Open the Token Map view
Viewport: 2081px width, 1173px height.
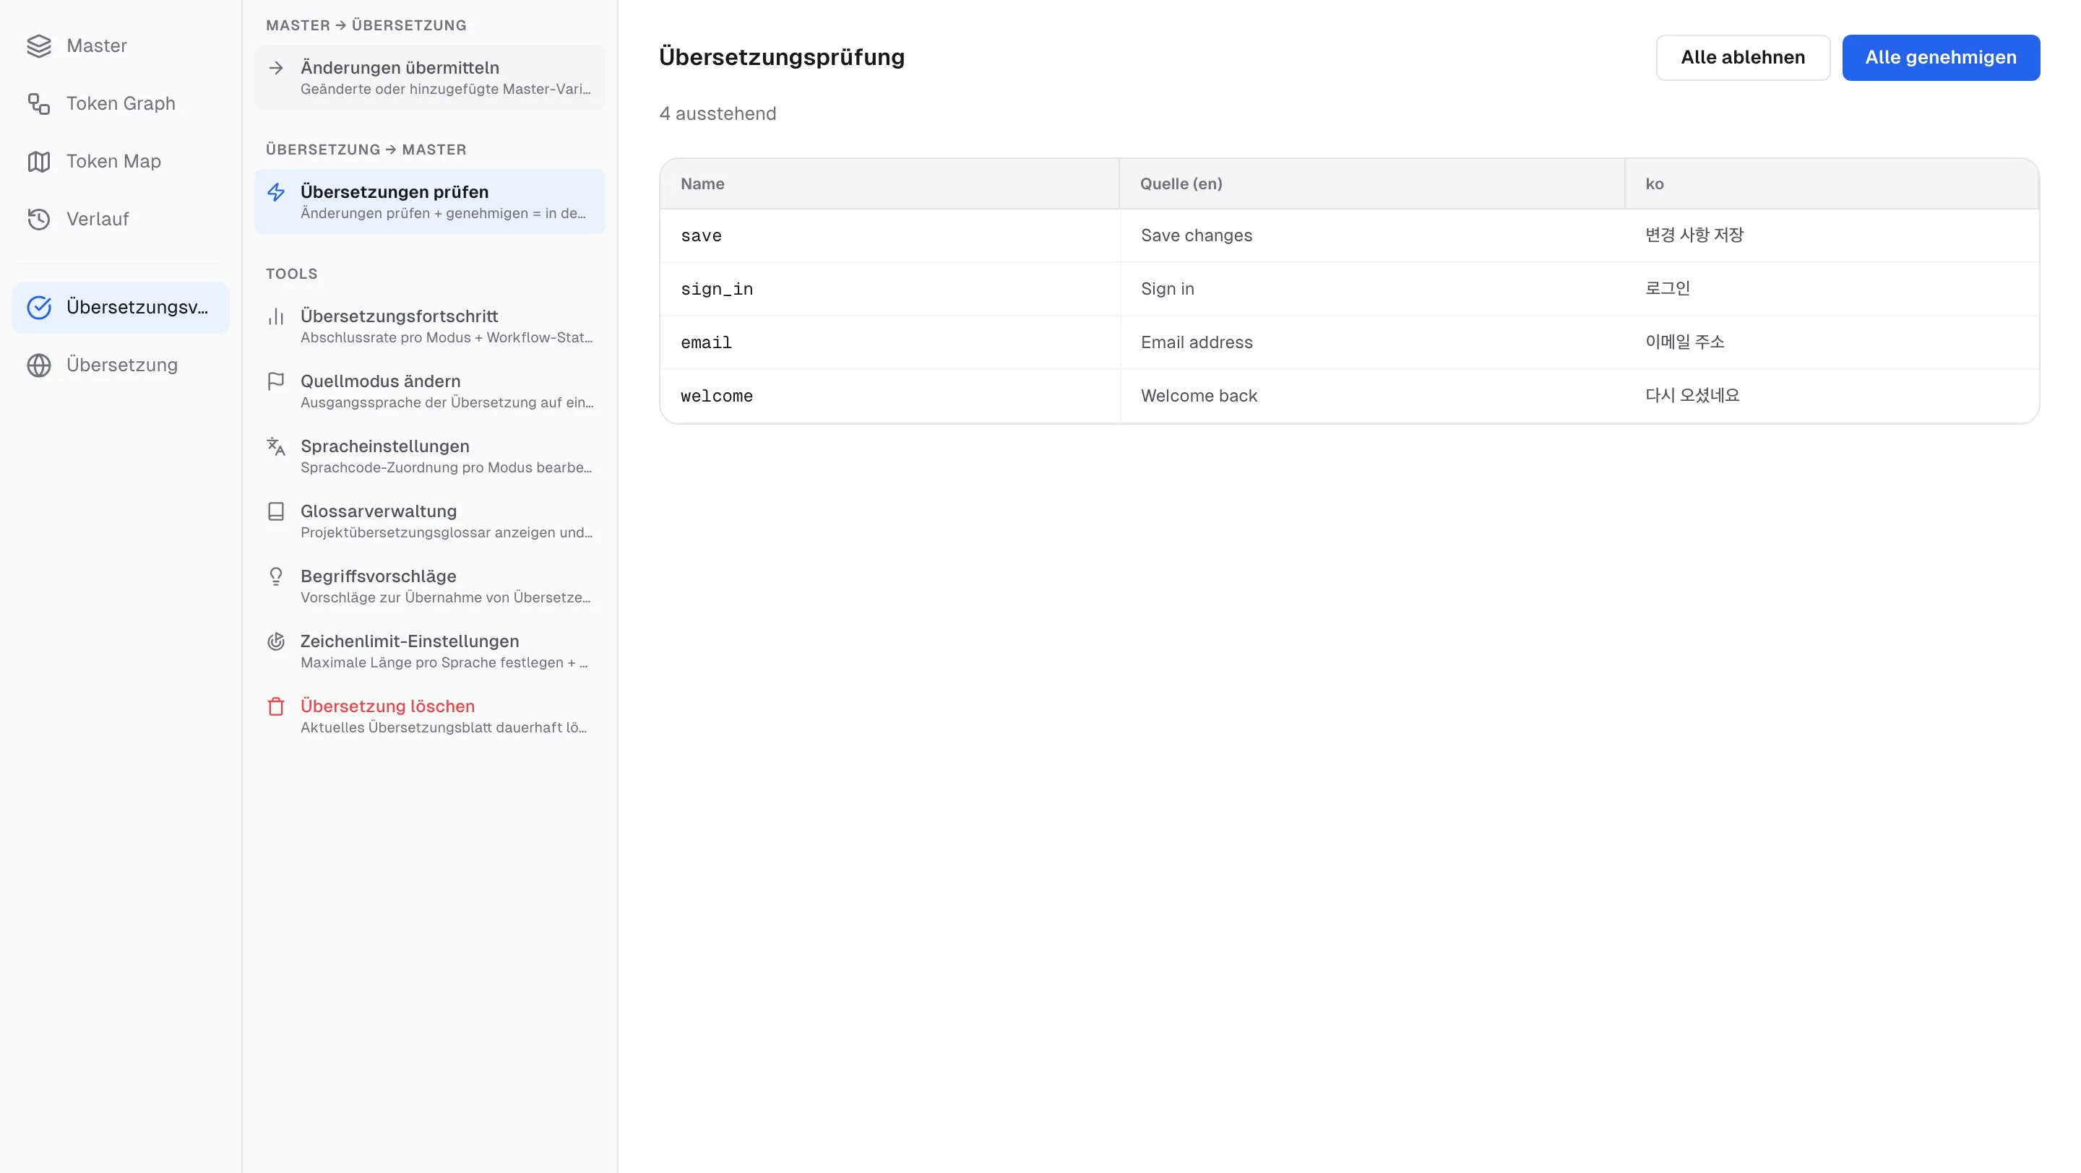click(x=121, y=162)
